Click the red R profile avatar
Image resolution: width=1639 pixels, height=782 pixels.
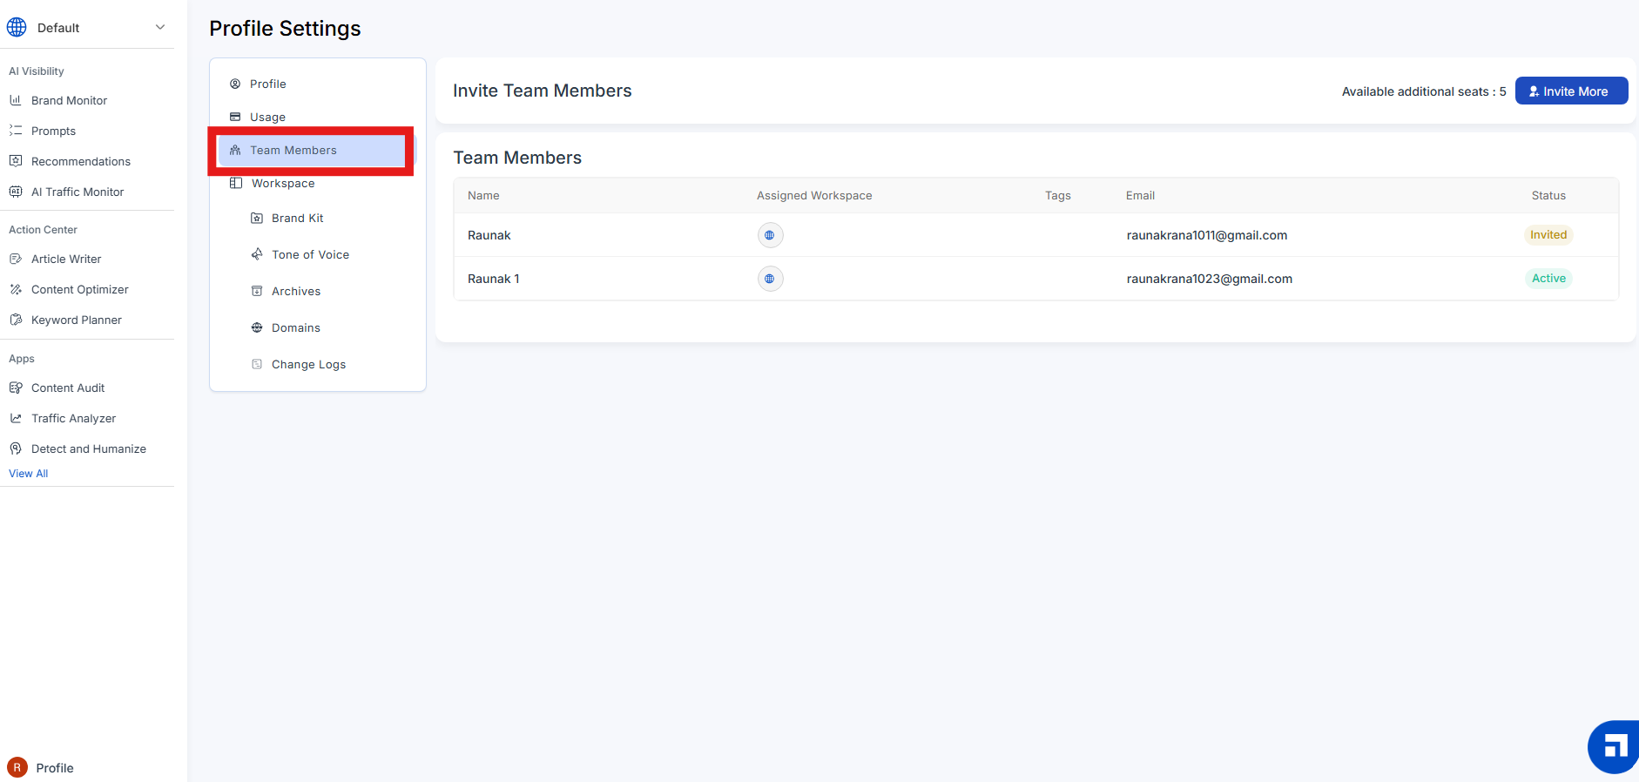tap(17, 767)
